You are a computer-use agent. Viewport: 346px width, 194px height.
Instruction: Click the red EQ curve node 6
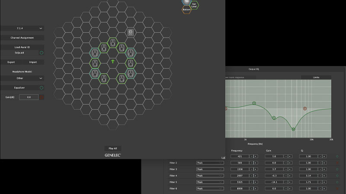pos(305,109)
